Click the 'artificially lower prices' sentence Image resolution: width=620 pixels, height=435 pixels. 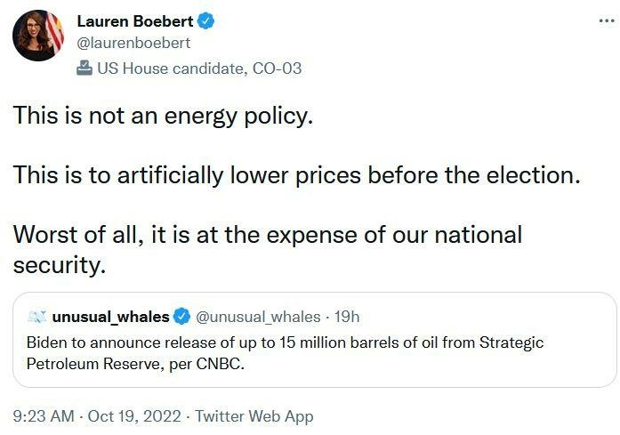(296, 174)
